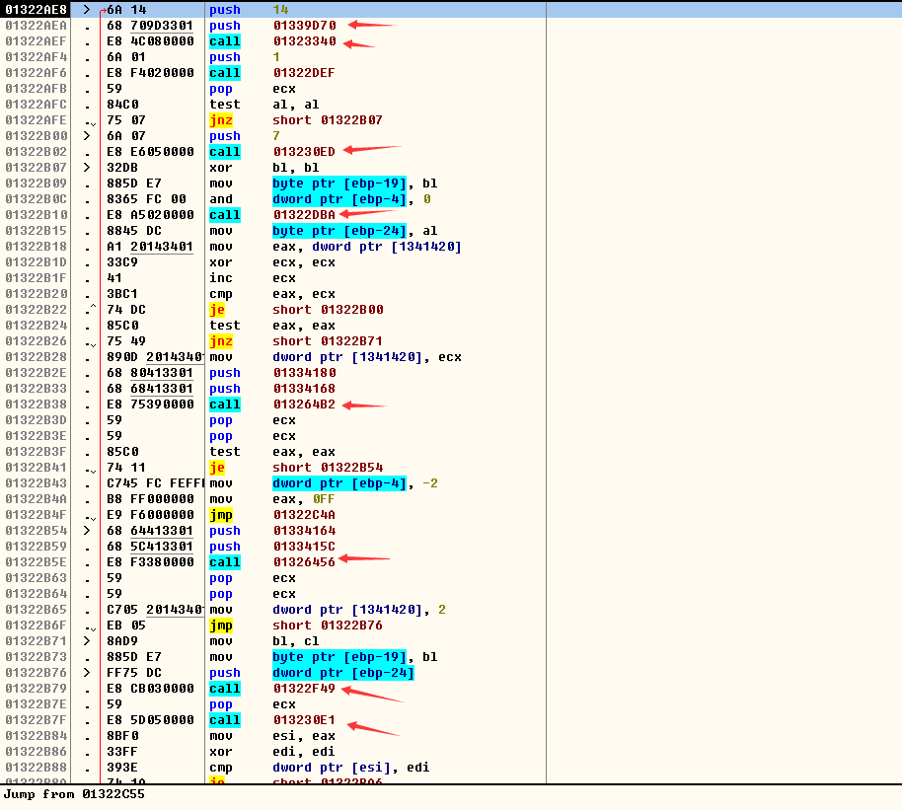902x810 pixels.
Task: Click 'dword ptr [esi], edi' operand
Action: 351,768
